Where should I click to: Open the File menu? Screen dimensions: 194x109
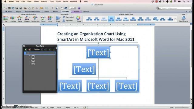point(18,2)
